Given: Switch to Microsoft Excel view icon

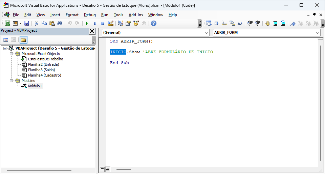Looking at the screenshot, I should (x=7, y=23).
